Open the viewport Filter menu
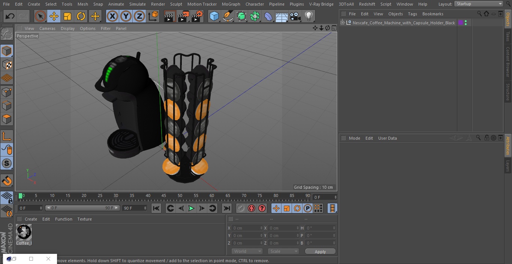 tap(106, 28)
